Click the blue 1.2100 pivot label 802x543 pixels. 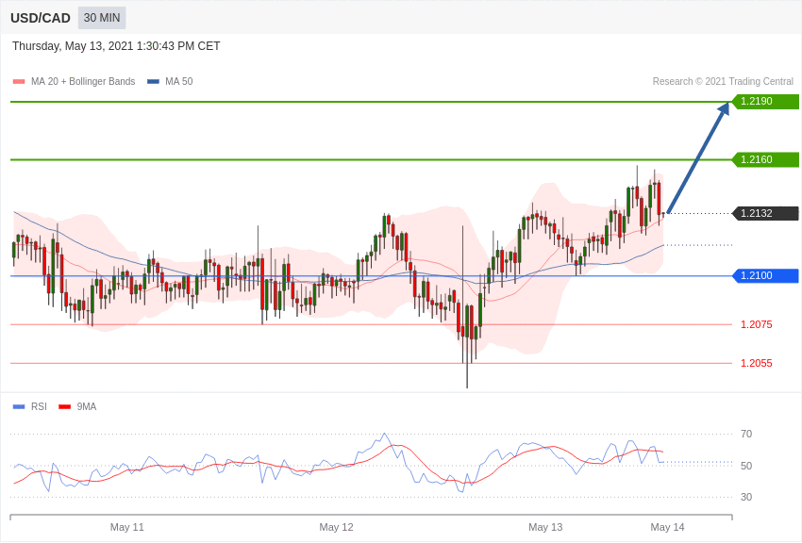click(x=765, y=276)
